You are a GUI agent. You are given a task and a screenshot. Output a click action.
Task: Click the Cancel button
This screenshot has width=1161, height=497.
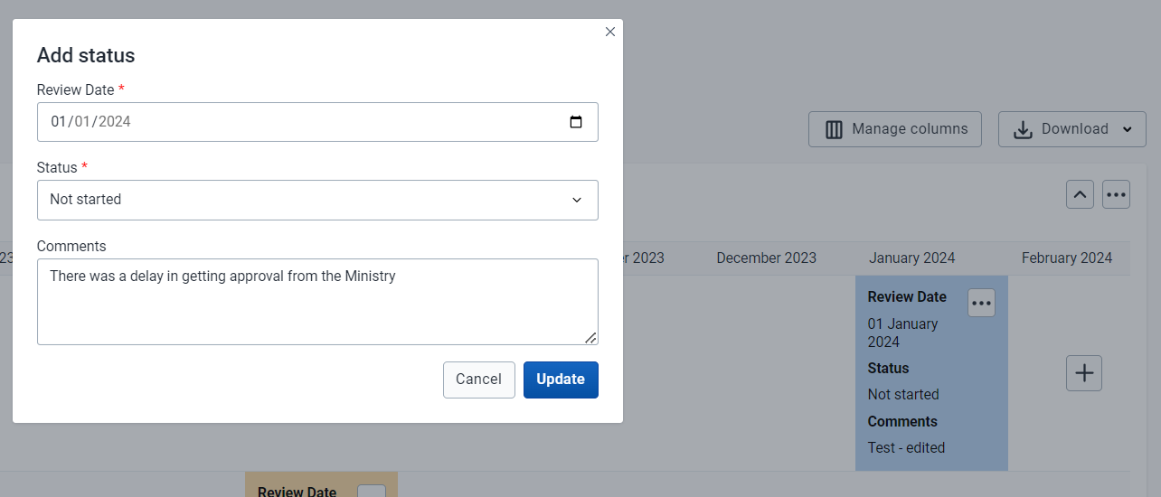coord(478,380)
